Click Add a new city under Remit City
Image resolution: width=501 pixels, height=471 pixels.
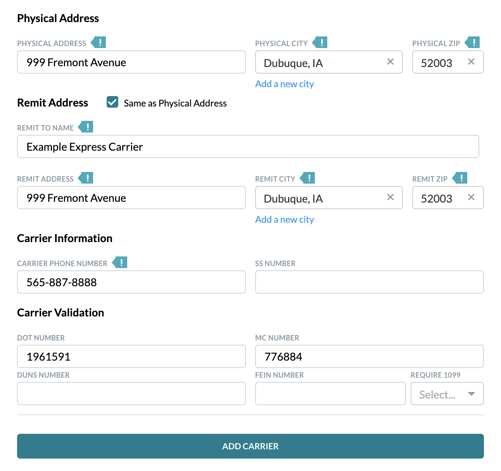coord(284,220)
